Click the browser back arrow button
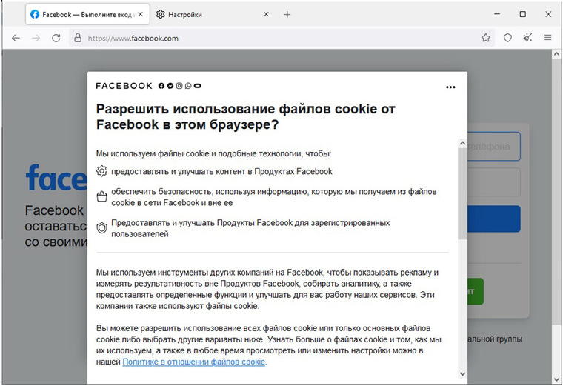Viewport: 563px width, 386px height. [16, 38]
